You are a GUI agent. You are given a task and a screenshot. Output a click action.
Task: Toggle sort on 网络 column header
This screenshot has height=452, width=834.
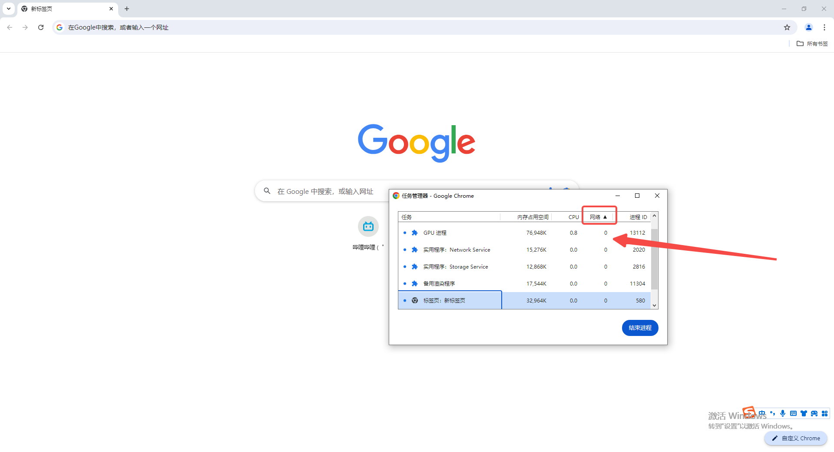(599, 217)
